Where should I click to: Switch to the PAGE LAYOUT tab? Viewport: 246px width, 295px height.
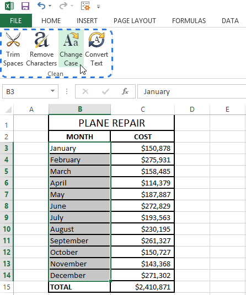click(135, 21)
